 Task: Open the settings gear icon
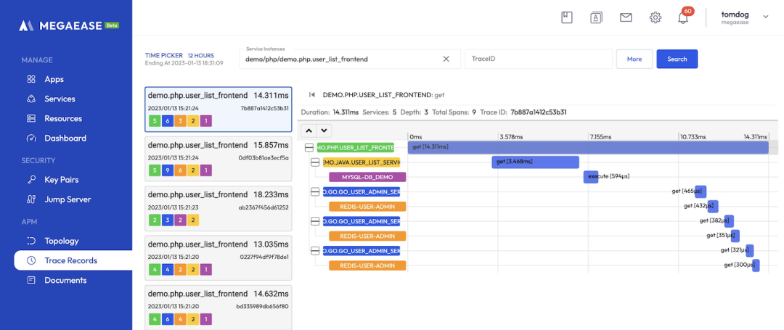pos(655,17)
